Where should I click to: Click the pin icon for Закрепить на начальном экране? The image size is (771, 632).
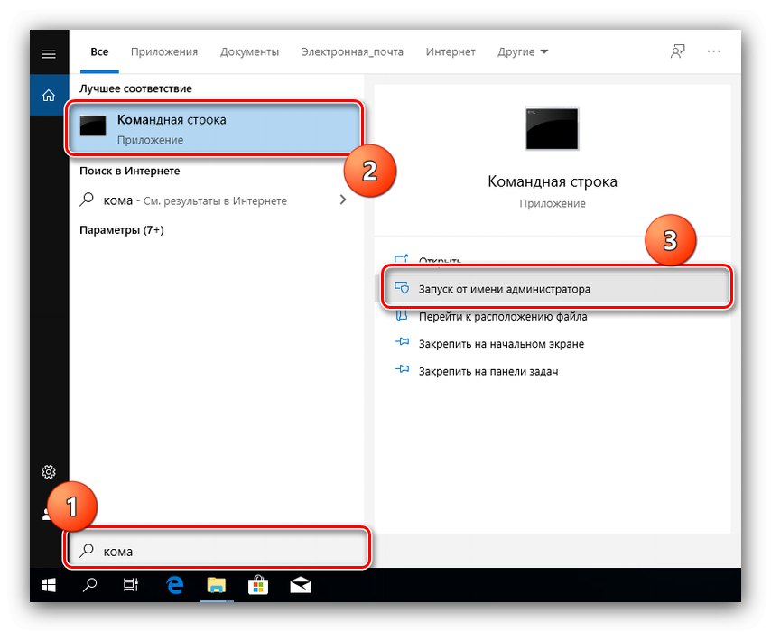403,342
